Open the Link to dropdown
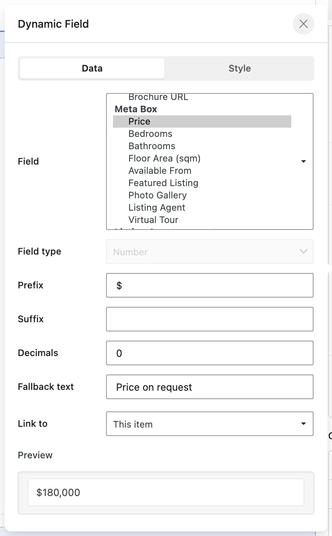This screenshot has height=536, width=332. pos(210,424)
